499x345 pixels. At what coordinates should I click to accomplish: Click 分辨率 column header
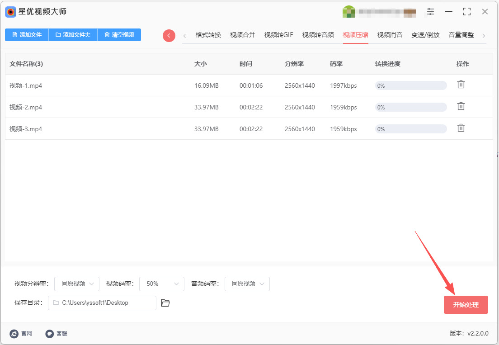[x=294, y=64]
